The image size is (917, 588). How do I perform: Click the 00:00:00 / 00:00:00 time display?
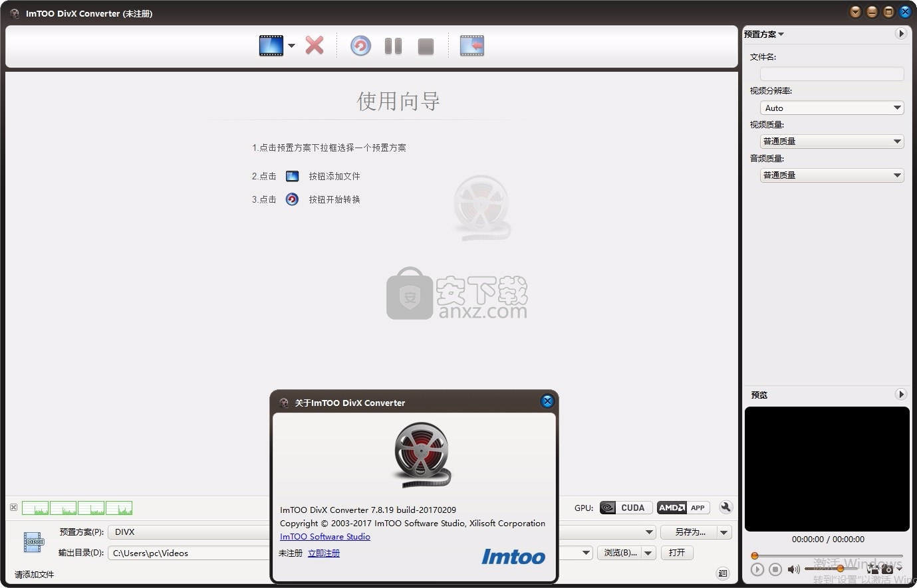828,539
